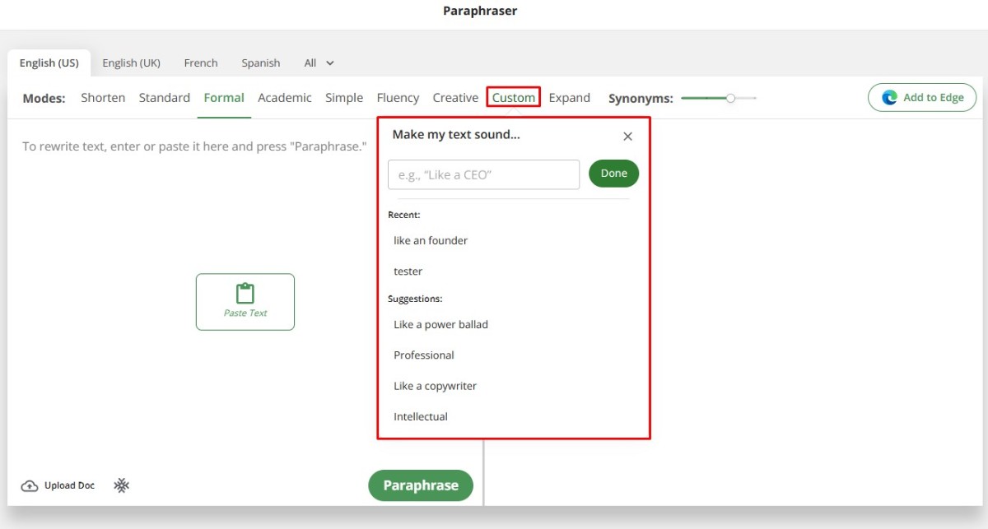This screenshot has height=529, width=988.
Task: Close the custom mode popup
Action: click(x=627, y=137)
